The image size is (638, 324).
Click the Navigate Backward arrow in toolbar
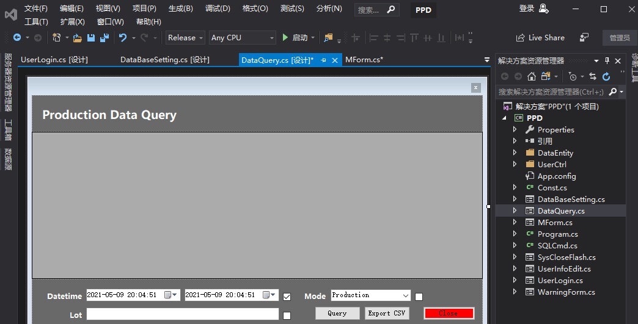pos(17,38)
